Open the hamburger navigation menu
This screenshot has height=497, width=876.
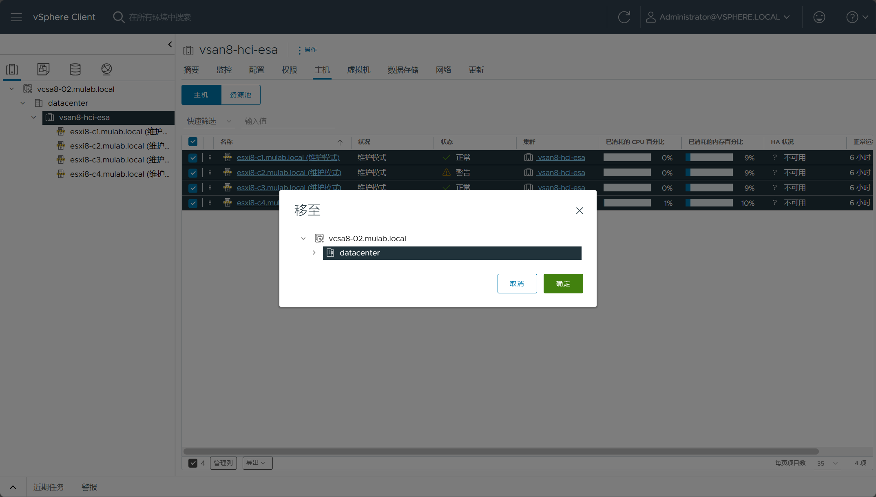tap(16, 17)
